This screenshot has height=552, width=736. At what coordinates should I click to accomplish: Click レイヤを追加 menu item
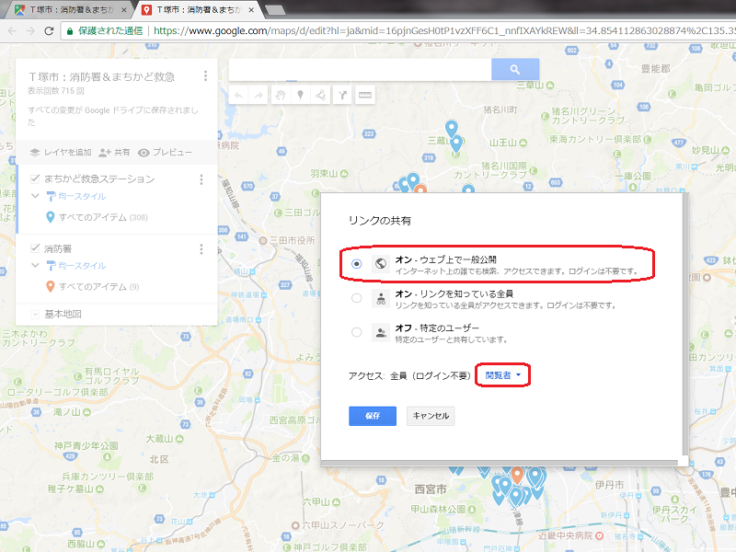tap(61, 152)
